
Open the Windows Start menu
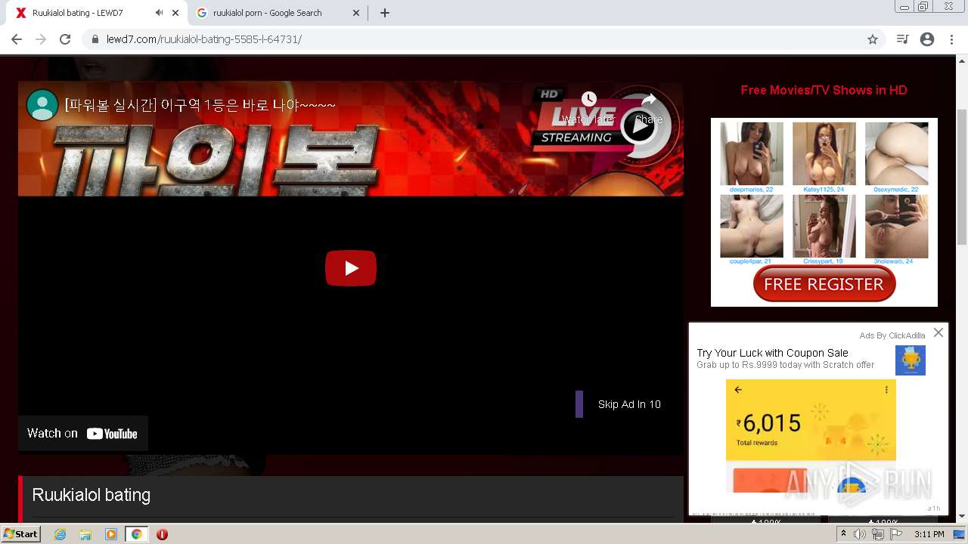[20, 534]
